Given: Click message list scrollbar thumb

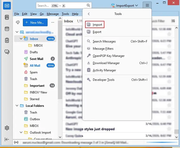Looking at the screenshot, I should [176, 132].
